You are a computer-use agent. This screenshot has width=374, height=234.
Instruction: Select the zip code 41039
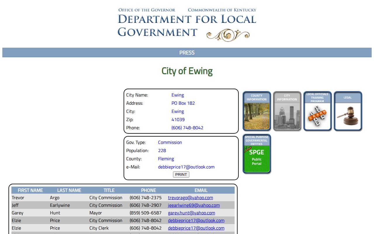(x=178, y=120)
